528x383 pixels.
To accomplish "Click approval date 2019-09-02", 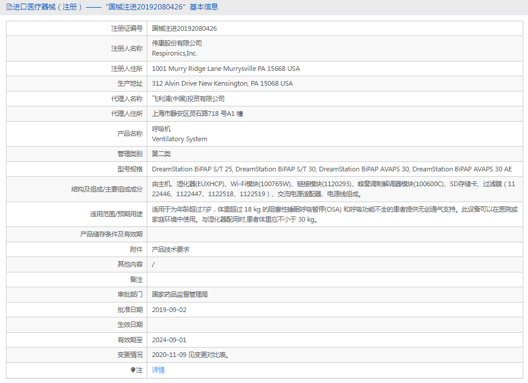I will (169, 309).
